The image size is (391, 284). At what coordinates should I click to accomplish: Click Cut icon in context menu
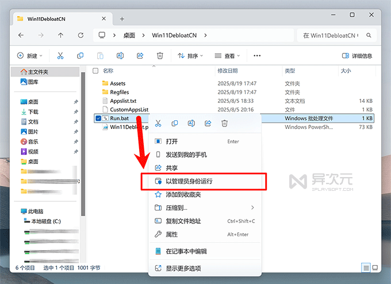(158, 123)
